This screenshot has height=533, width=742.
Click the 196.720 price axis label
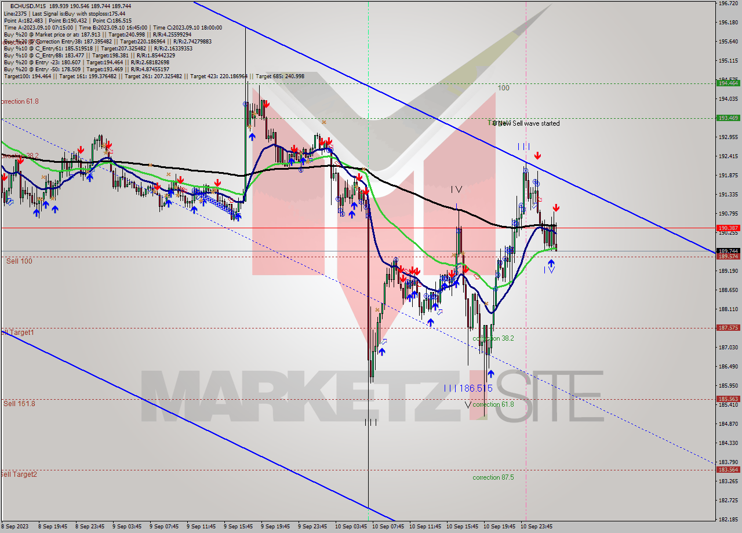tap(728, 3)
